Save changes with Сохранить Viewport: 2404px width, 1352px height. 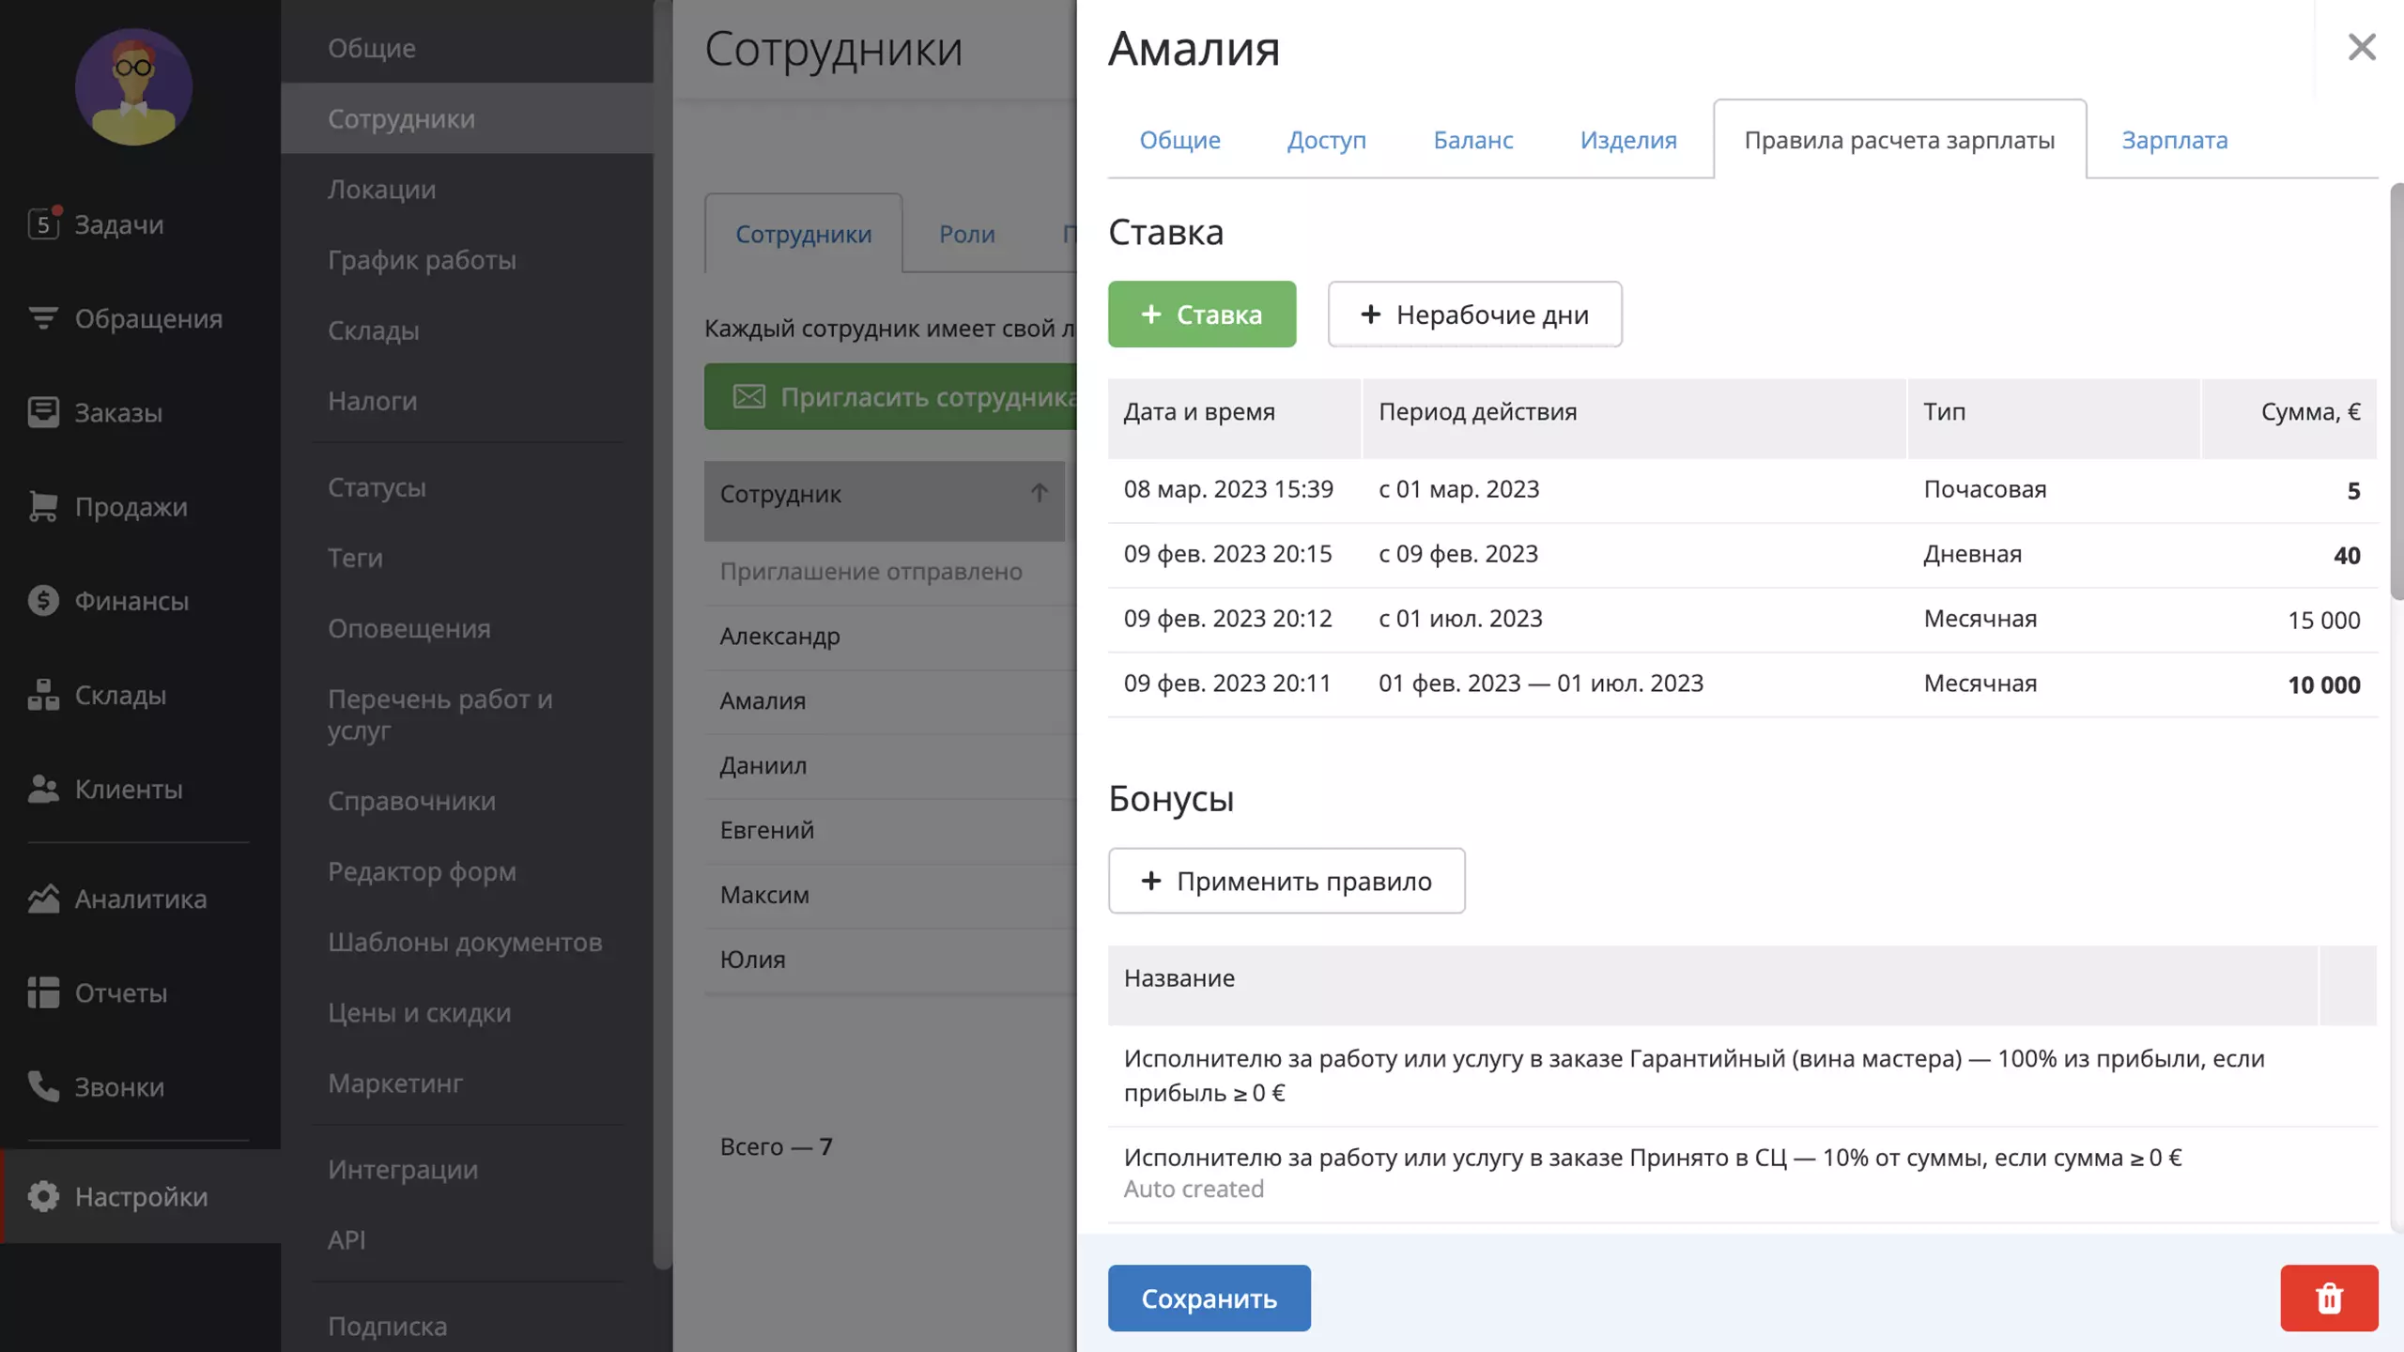[1209, 1298]
